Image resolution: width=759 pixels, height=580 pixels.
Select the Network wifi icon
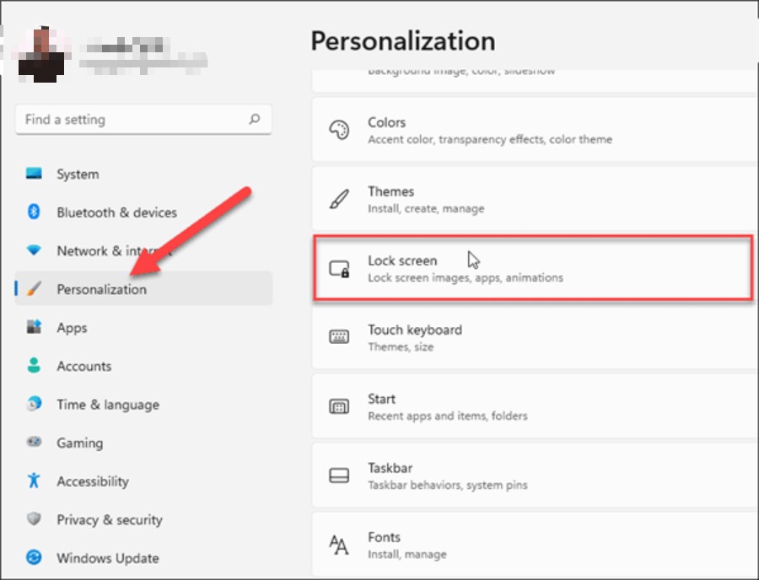(x=34, y=250)
